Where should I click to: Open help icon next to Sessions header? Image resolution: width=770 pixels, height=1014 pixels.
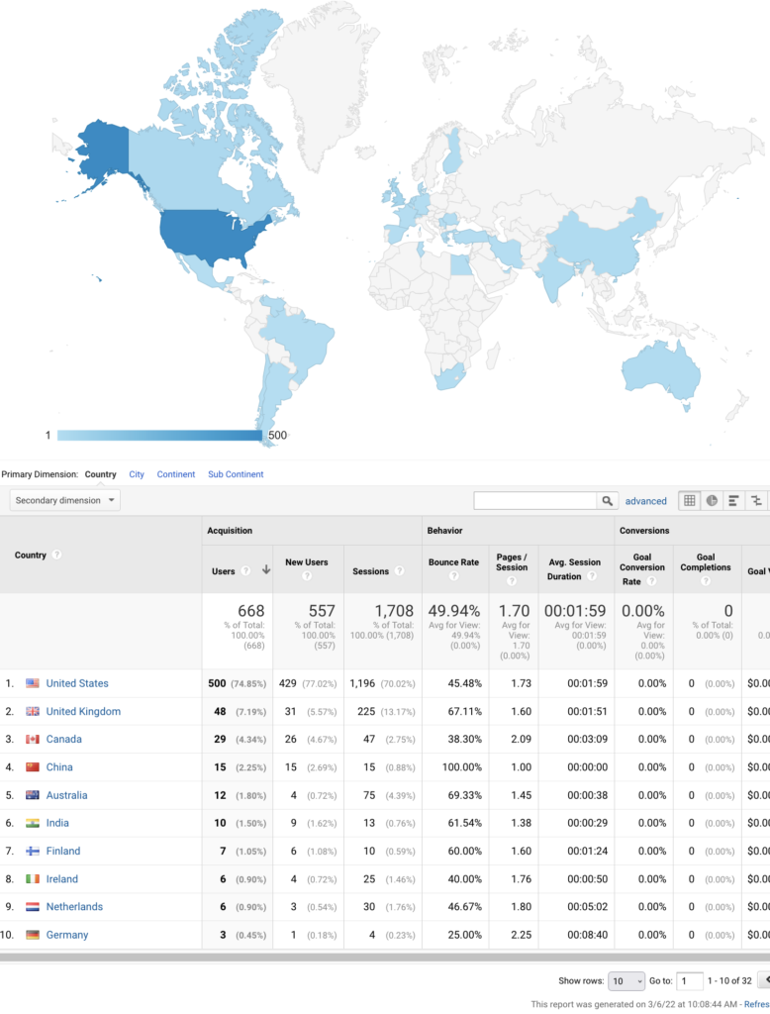[400, 571]
